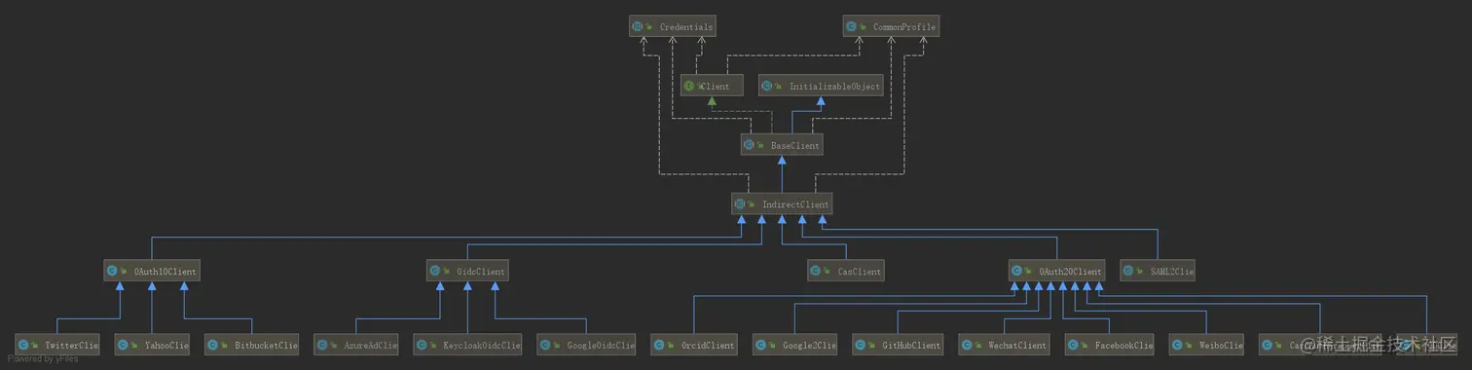Click the OrcidClient class icon

pyautogui.click(x=659, y=345)
